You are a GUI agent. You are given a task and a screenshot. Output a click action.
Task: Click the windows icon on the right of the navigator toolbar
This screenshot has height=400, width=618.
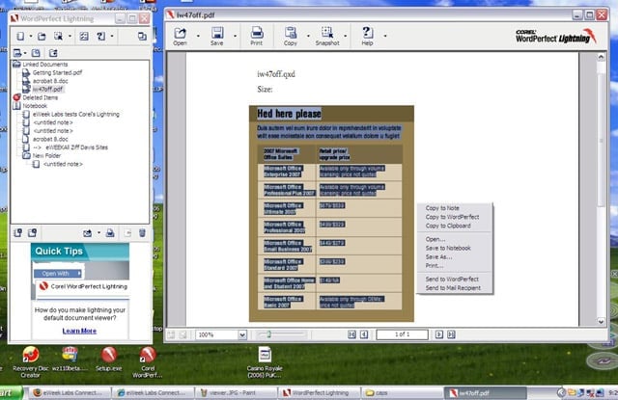(x=142, y=37)
